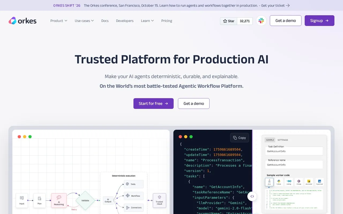Click the Input node in the diagram

click(22, 200)
